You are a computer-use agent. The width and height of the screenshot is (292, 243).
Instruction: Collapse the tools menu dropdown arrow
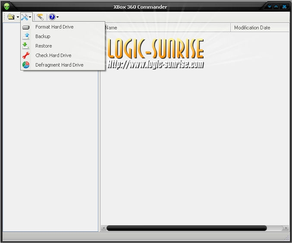pyautogui.click(x=30, y=17)
